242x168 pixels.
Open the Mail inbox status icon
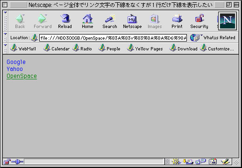click(188, 161)
